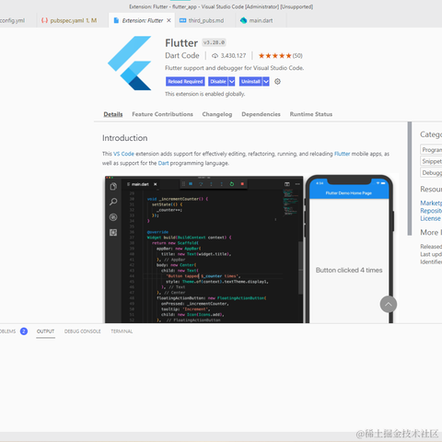Open the Terminal panel tab
Image resolution: width=442 pixels, height=442 pixels.
tap(122, 331)
